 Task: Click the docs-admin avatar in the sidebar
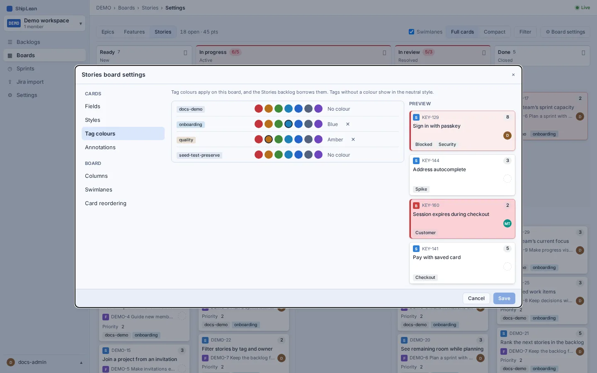(x=11, y=363)
